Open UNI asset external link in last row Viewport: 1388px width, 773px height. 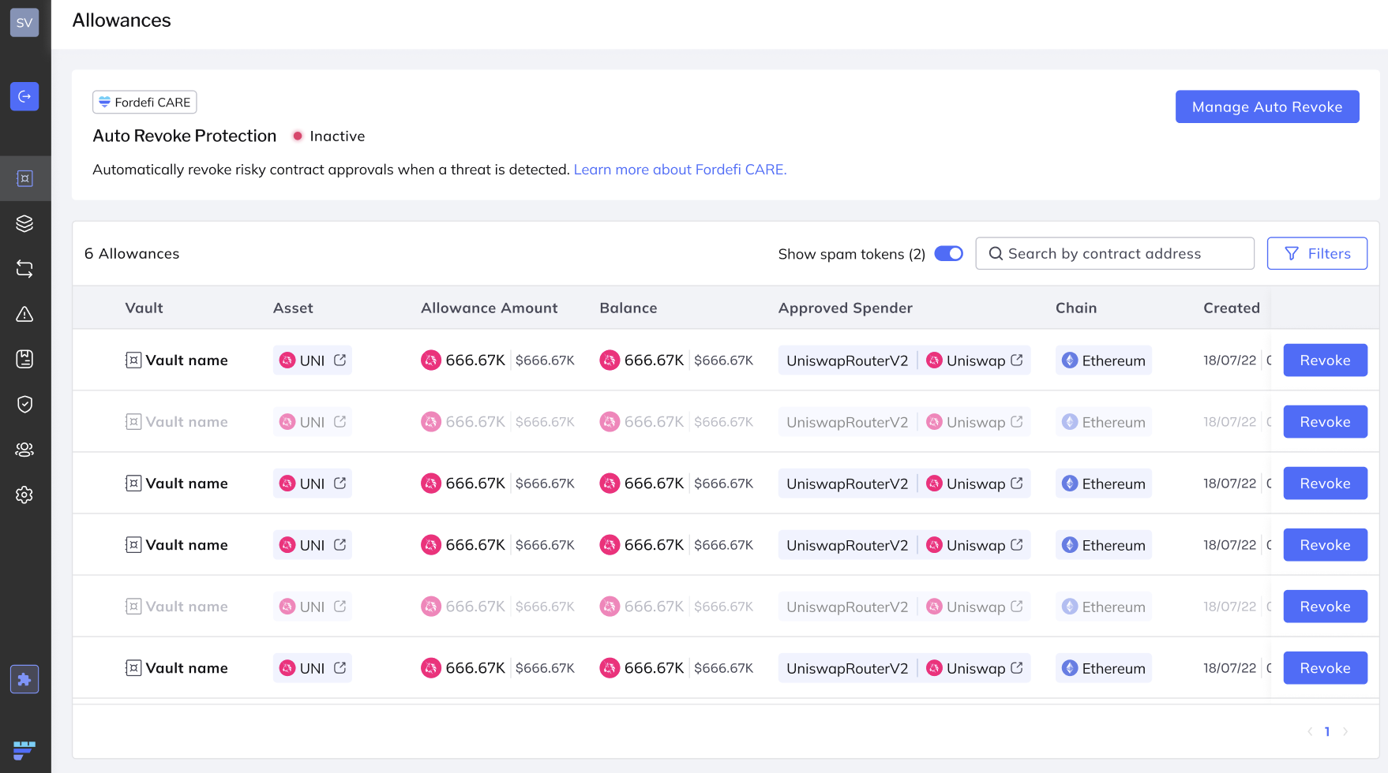pos(340,667)
